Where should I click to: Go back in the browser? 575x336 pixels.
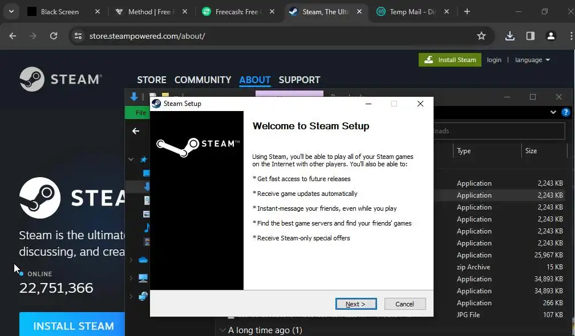13,36
